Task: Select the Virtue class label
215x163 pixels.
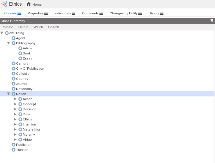Action: 27,140
